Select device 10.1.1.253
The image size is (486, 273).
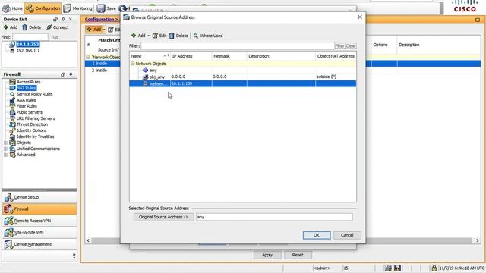[x=28, y=44]
